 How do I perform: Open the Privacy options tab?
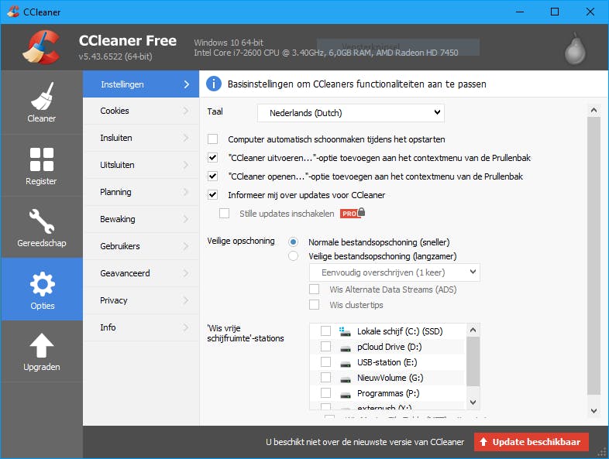point(141,300)
